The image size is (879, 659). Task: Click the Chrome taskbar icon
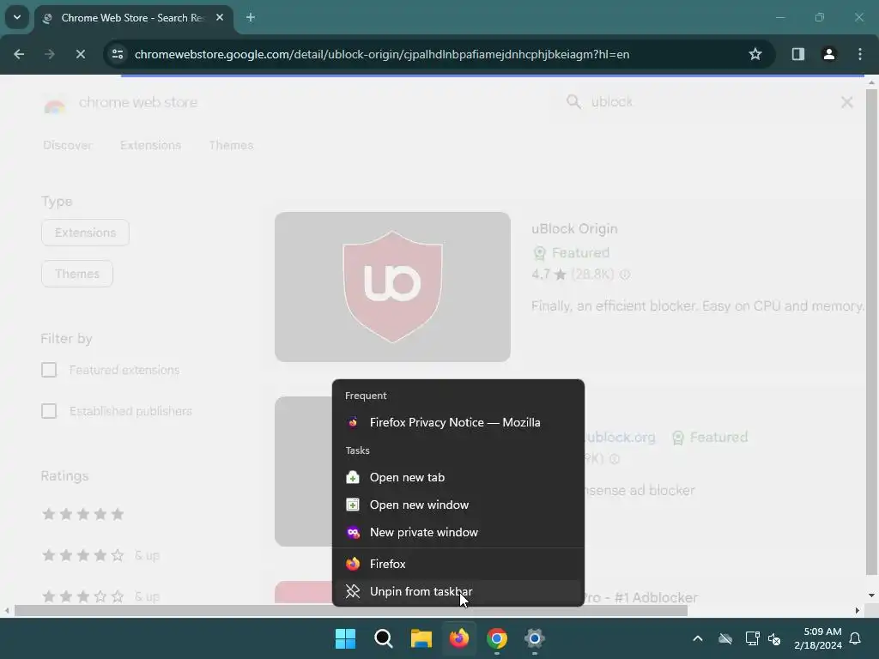(497, 638)
